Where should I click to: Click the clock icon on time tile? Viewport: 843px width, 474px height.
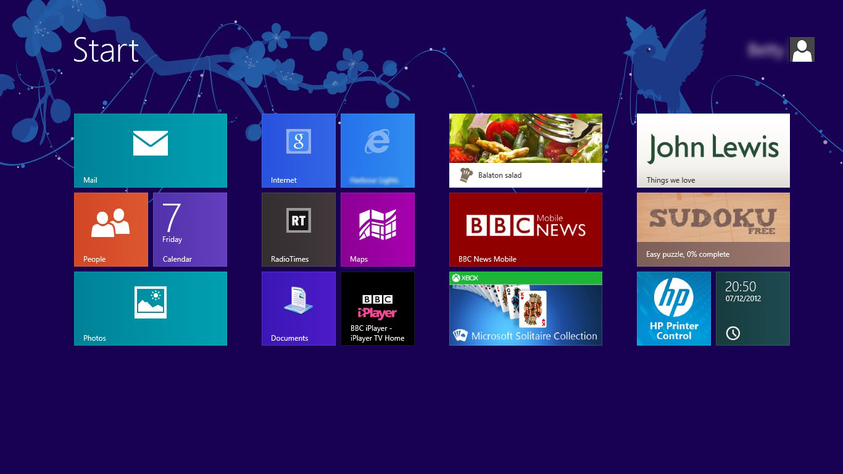733,333
